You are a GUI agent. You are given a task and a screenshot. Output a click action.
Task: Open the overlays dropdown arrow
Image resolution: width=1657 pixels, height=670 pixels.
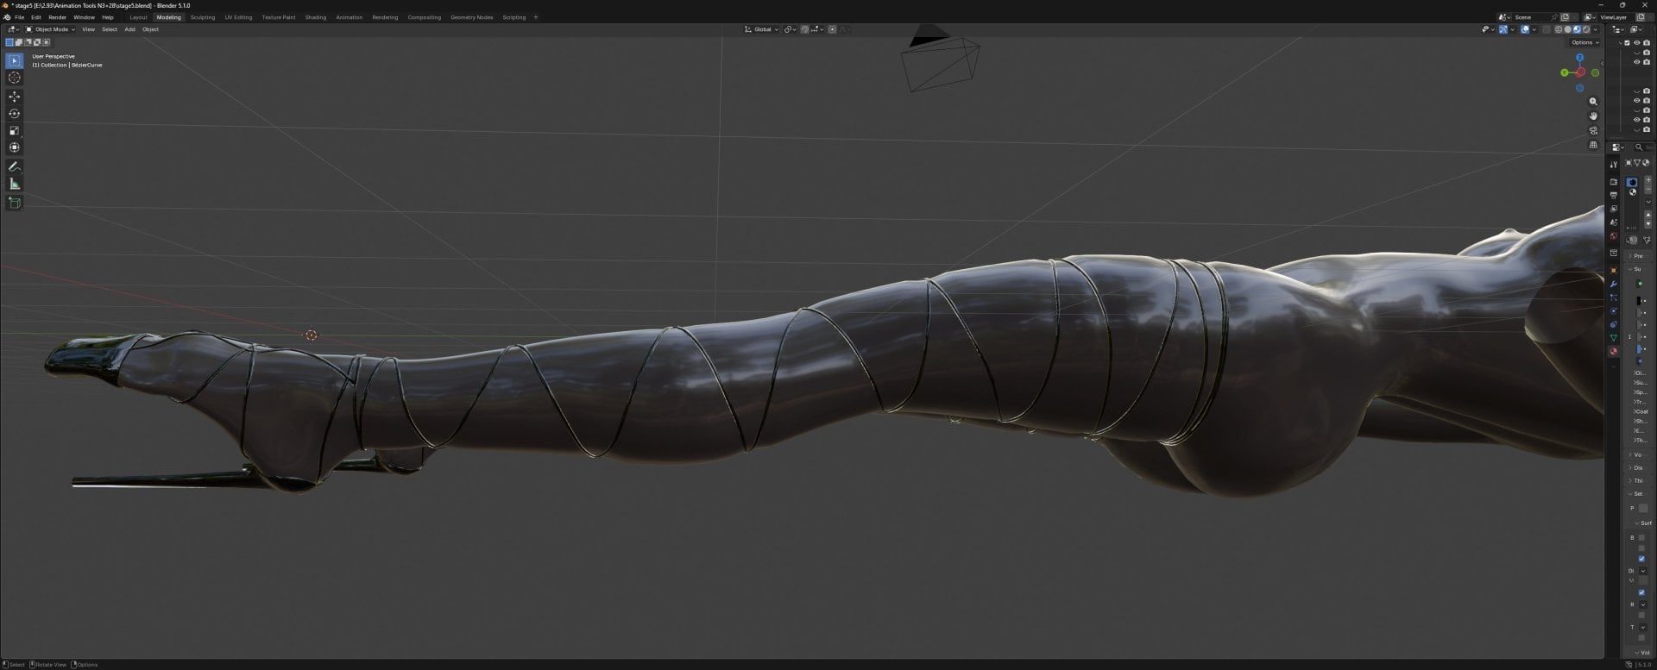pyautogui.click(x=1534, y=29)
